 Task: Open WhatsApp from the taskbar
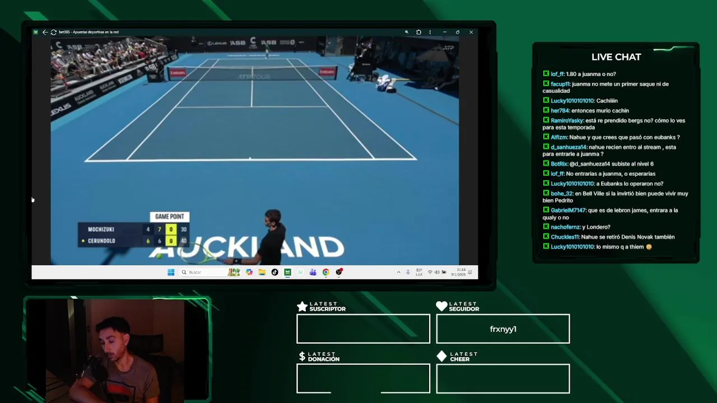click(x=300, y=272)
